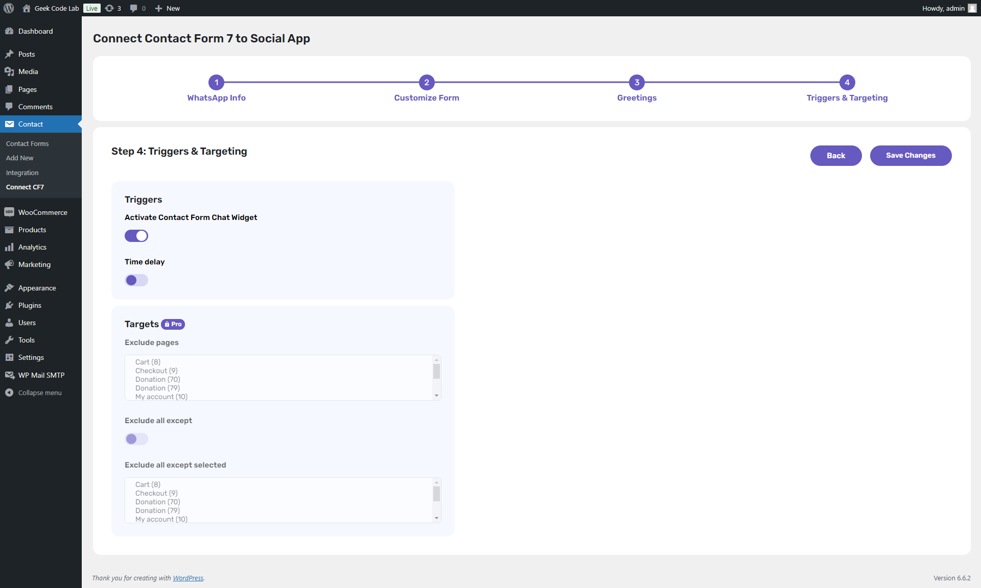Click the Save Changes button
Screen dimensions: 981x588
[911, 156]
